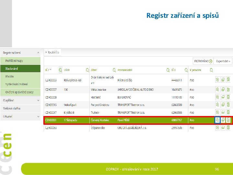Sort by IČZ column header

click(x=48, y=70)
